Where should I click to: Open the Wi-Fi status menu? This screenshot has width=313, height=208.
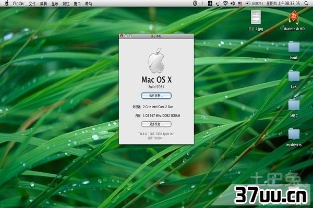click(x=225, y=3)
